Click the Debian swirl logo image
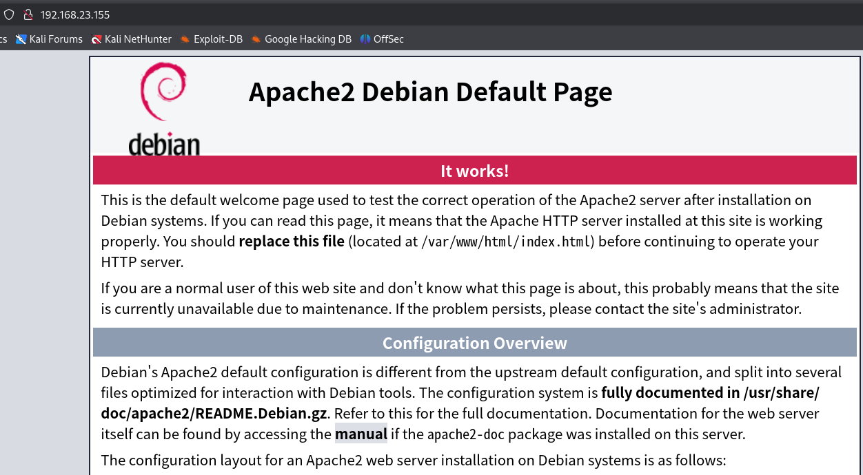The image size is (863, 475). [164, 108]
